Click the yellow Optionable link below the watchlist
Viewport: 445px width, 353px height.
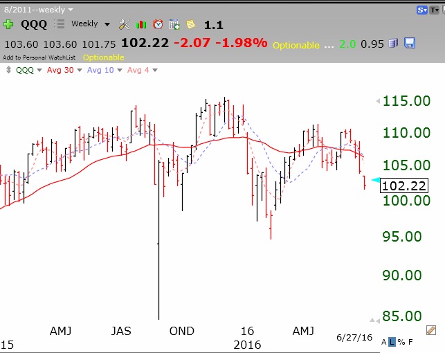(103, 57)
